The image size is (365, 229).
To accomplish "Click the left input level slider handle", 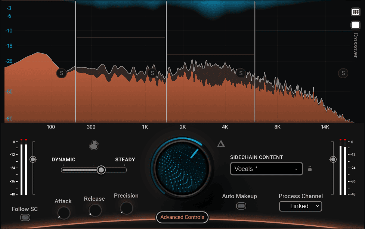I will pos(33,159).
